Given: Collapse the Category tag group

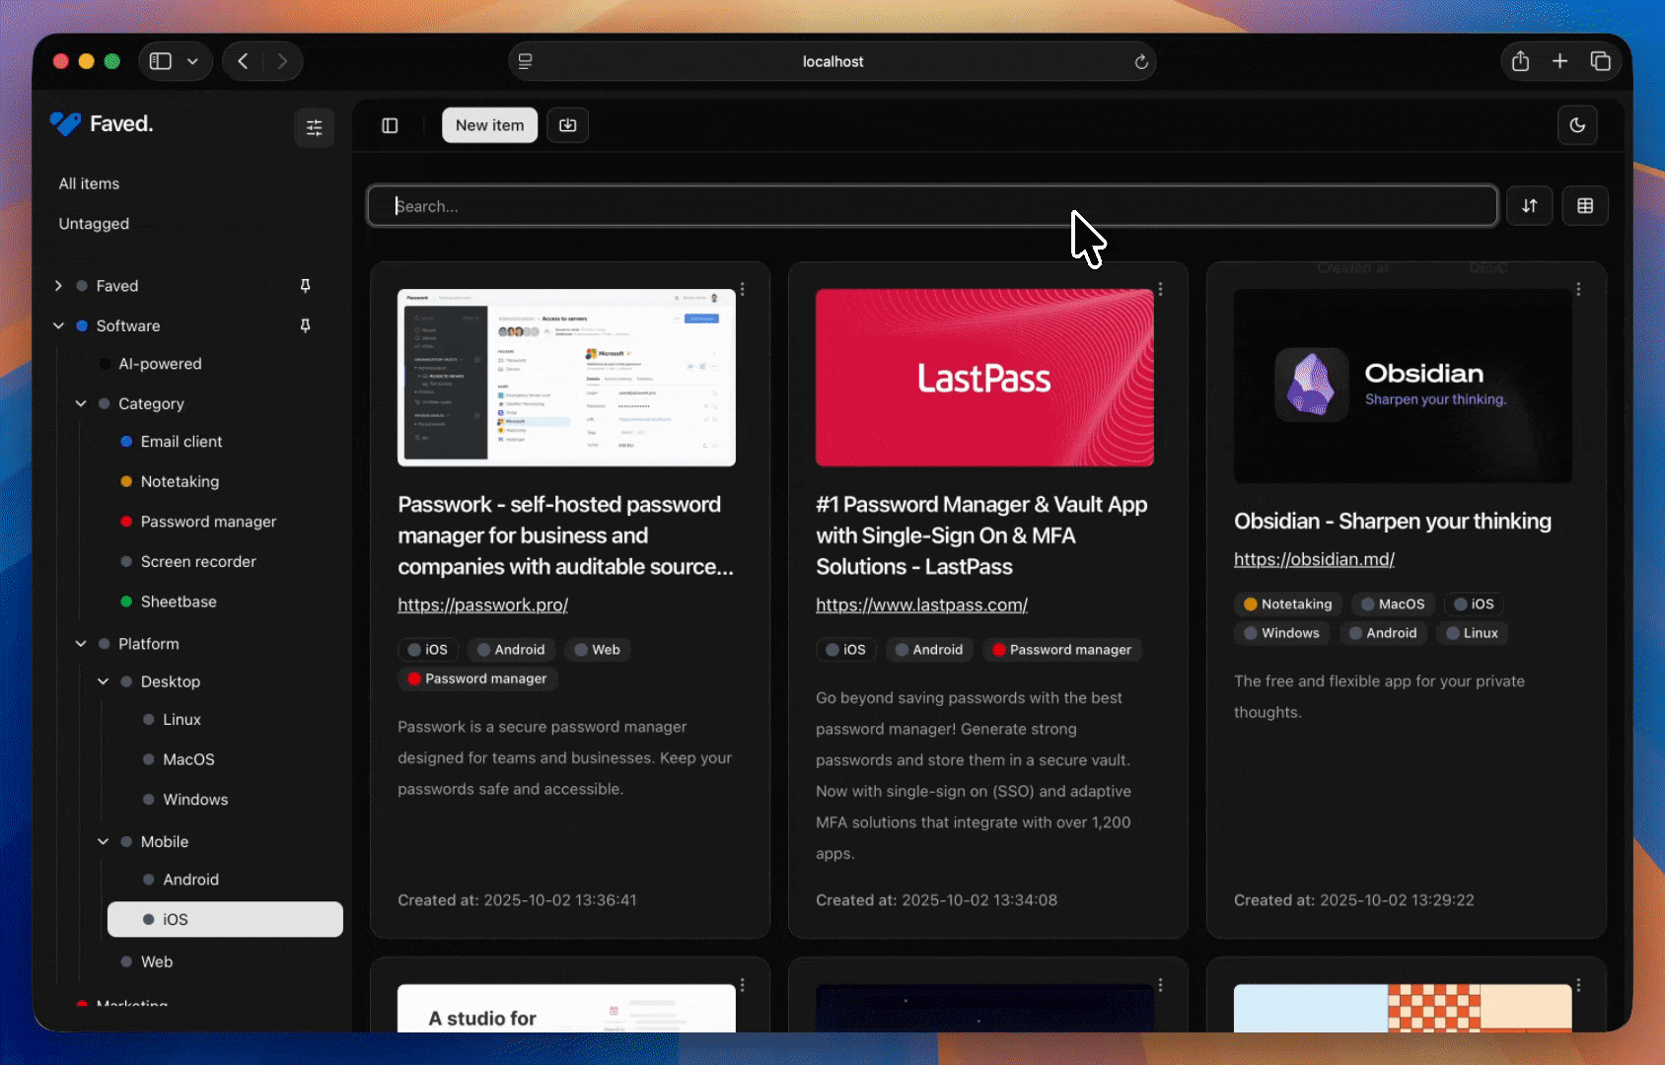Looking at the screenshot, I should tap(81, 403).
